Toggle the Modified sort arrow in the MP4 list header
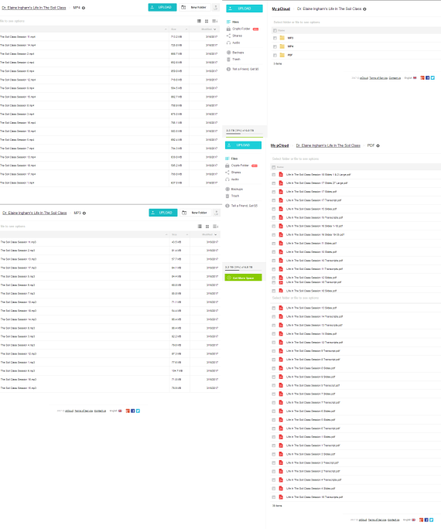This screenshot has height=529, width=441. (214, 29)
